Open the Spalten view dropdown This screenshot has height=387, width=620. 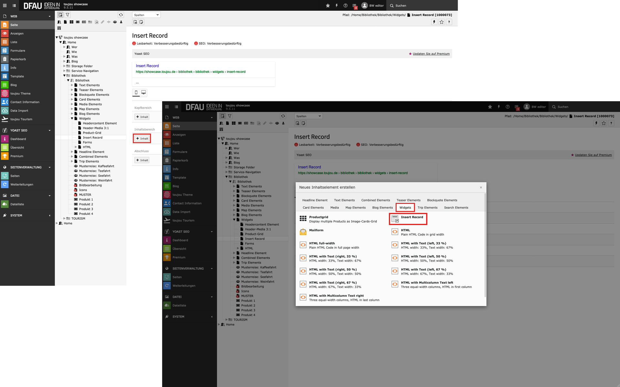point(146,15)
